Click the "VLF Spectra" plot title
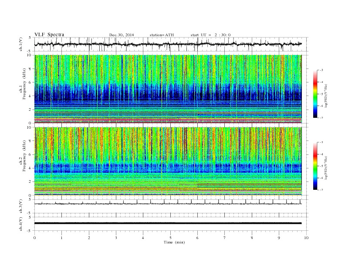345x267 pixels. click(49, 34)
